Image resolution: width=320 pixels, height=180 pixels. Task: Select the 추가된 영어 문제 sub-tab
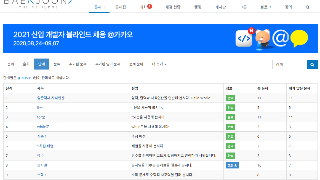tap(108, 64)
